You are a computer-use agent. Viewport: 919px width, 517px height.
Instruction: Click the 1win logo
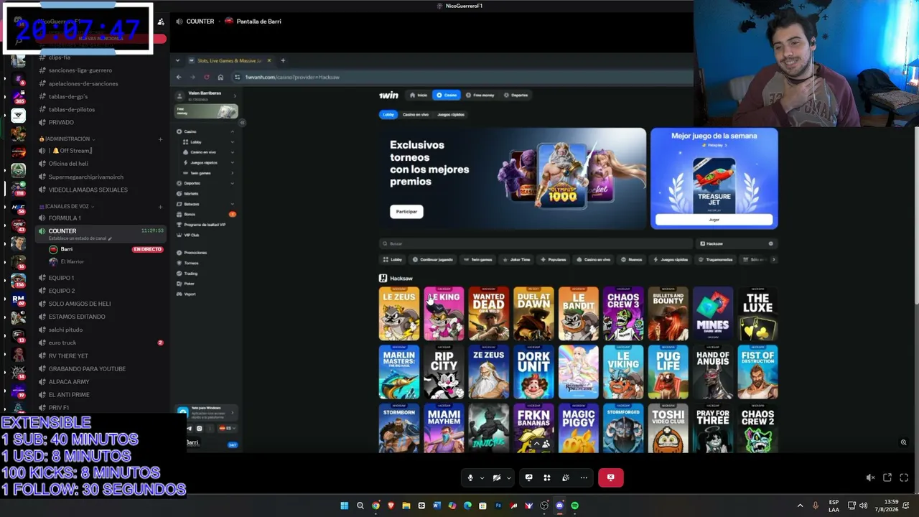click(388, 96)
